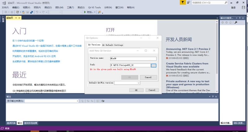The width and height of the screenshot is (248, 132).
Task: Click the Open File folder icon in toolbar
Action: (x=24, y=12)
